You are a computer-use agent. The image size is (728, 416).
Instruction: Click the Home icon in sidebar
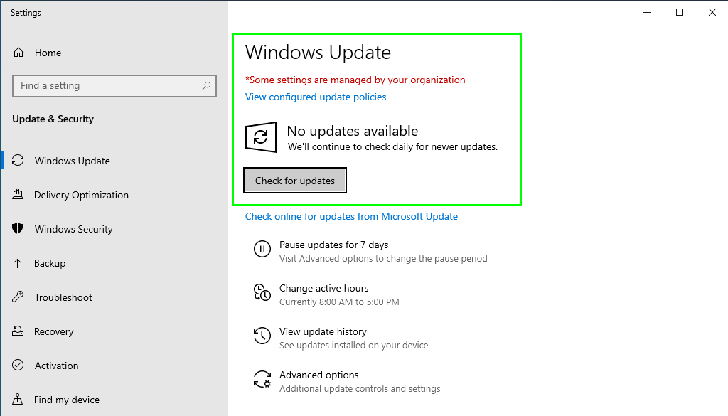click(x=19, y=53)
